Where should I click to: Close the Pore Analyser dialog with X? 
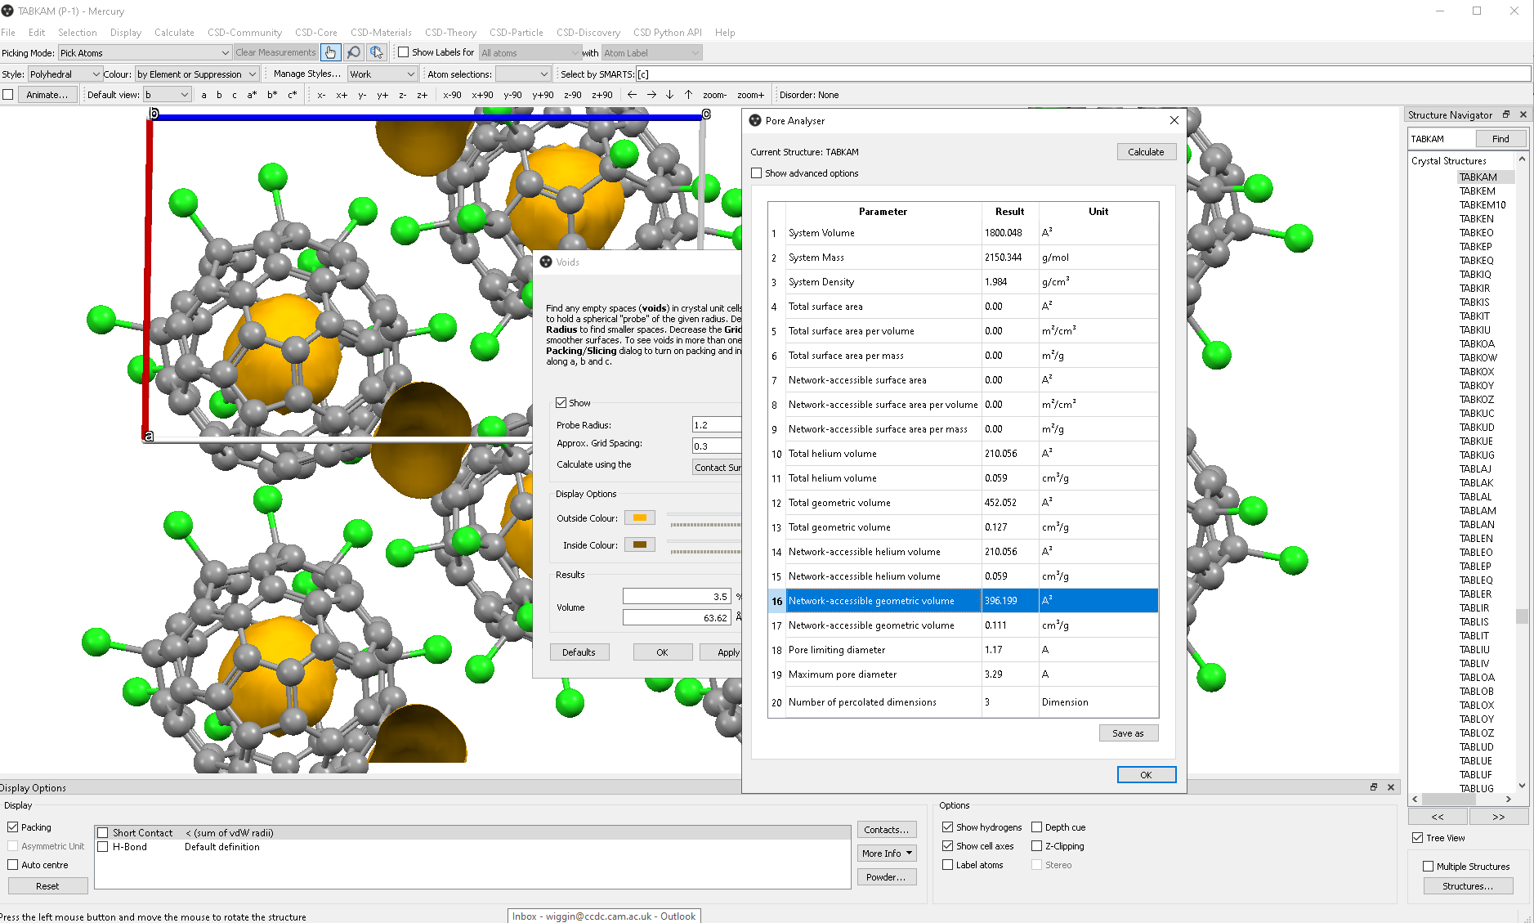(x=1174, y=120)
